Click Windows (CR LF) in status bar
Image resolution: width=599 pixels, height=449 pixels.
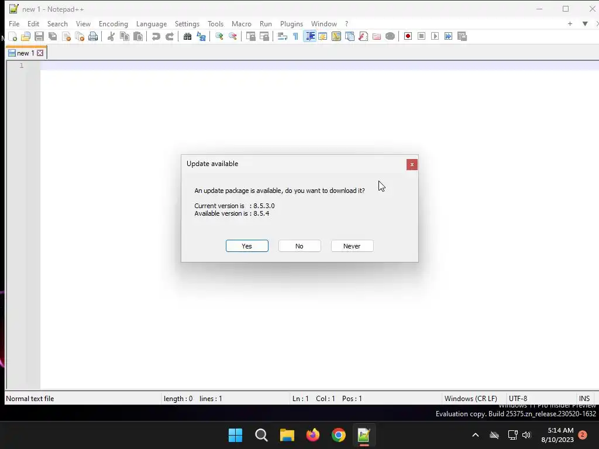tap(471, 399)
